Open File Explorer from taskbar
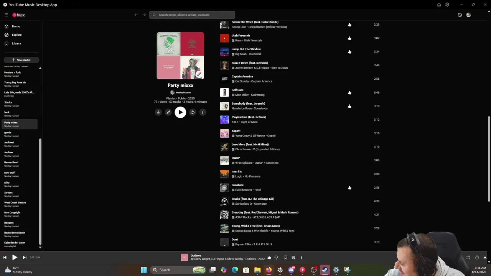Viewport: 491px width, 276px height. (257, 270)
